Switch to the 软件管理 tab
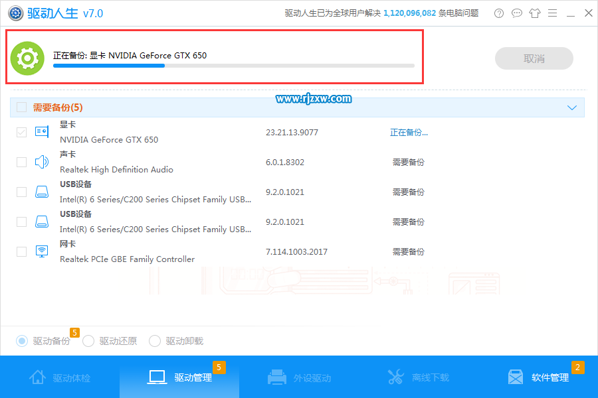Screen dimensions: 598x398 click(x=538, y=377)
